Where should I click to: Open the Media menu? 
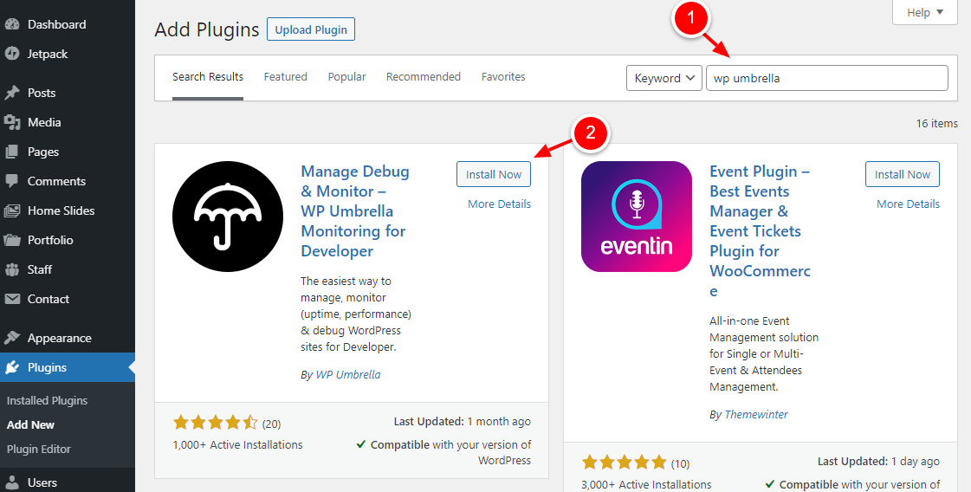68,123
